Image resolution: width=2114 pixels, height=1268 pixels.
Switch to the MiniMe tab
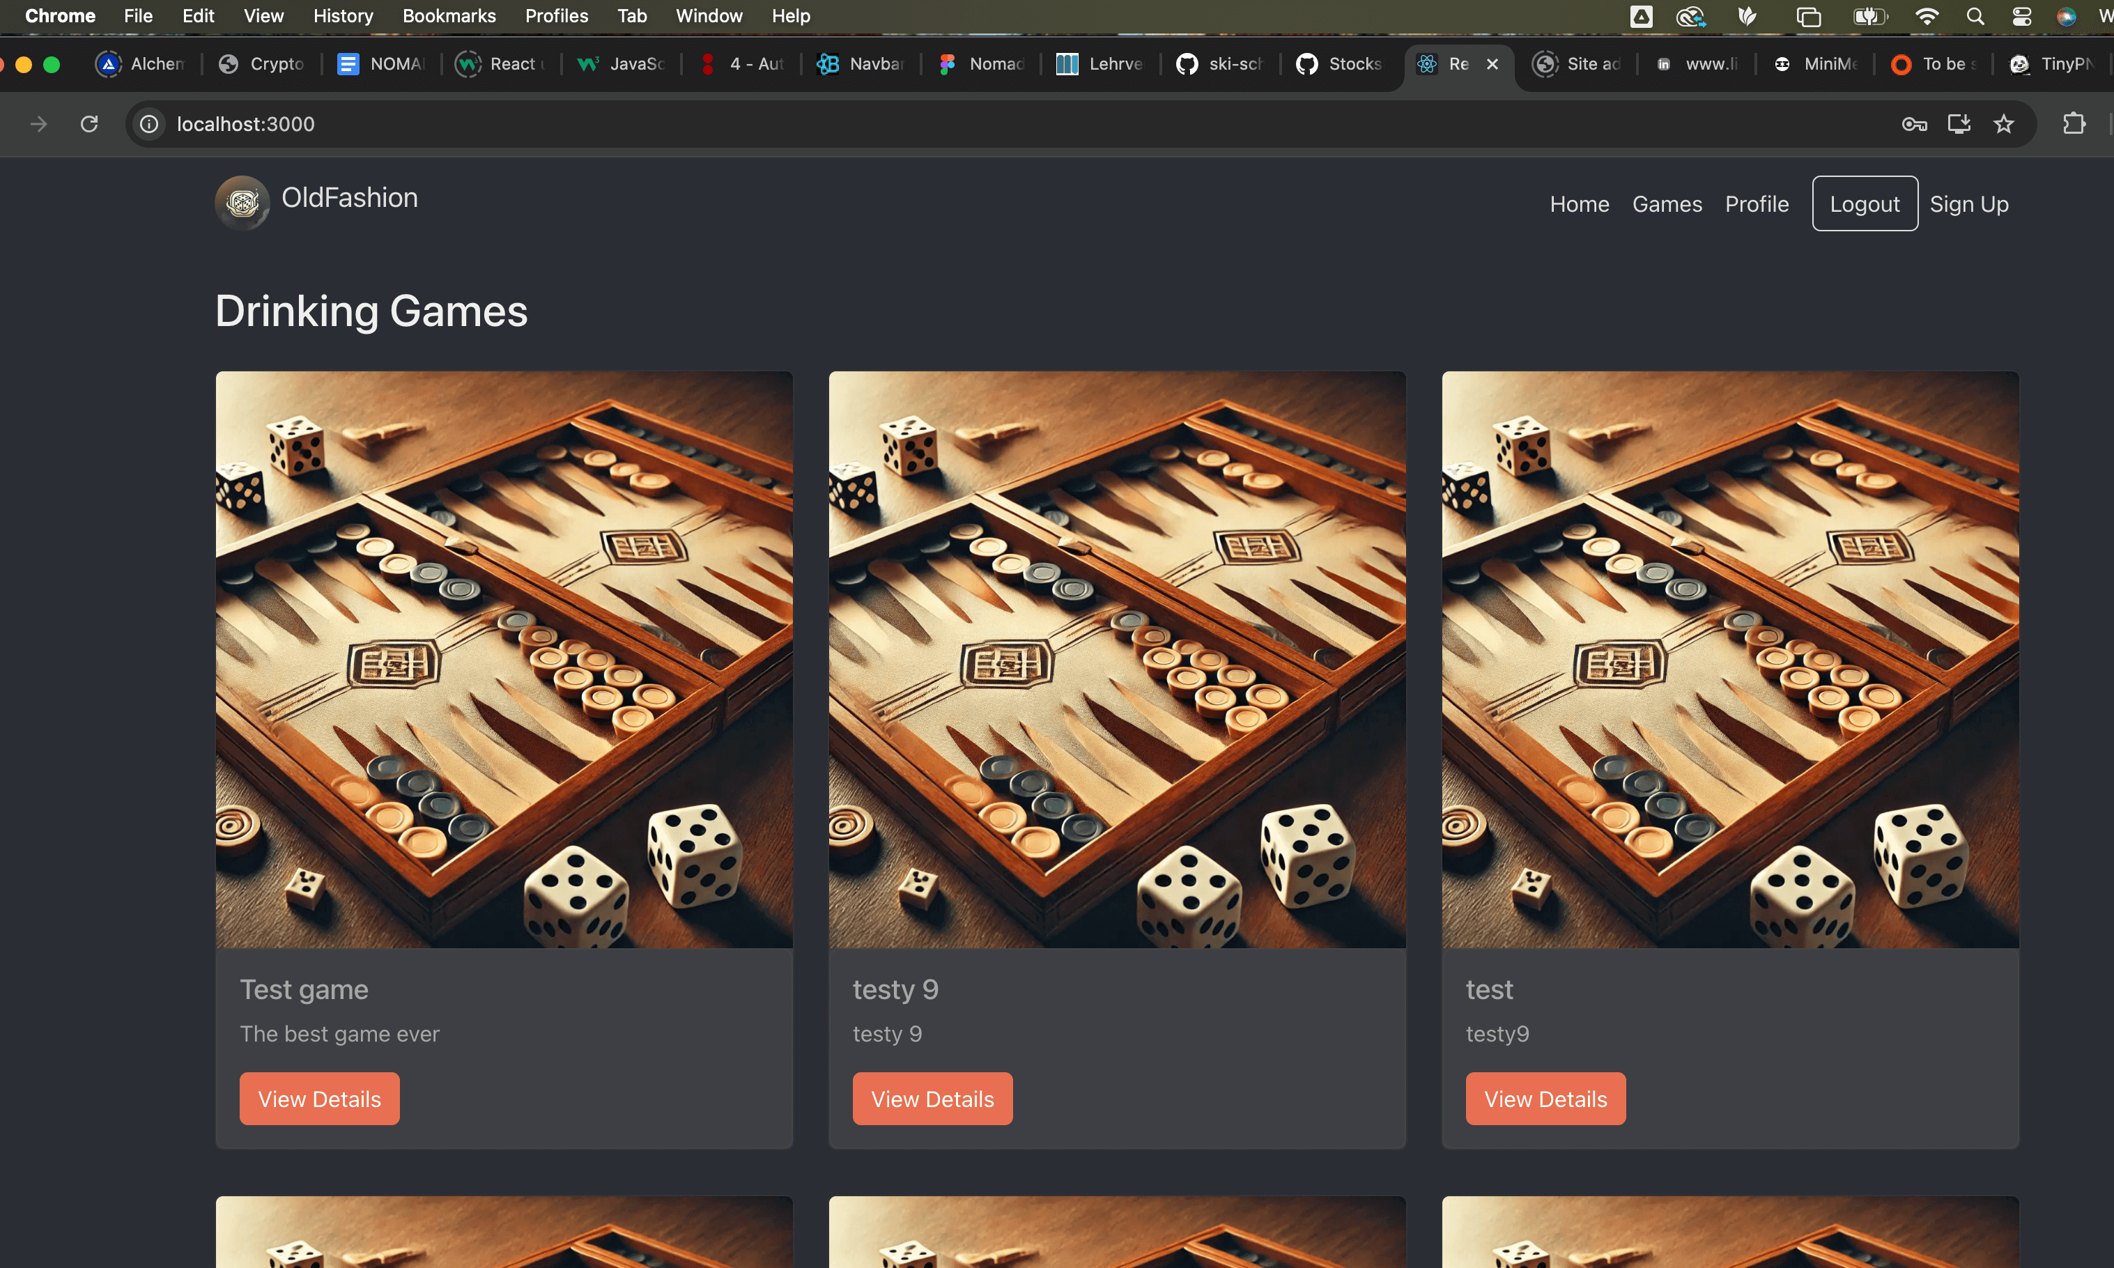coord(1816,64)
